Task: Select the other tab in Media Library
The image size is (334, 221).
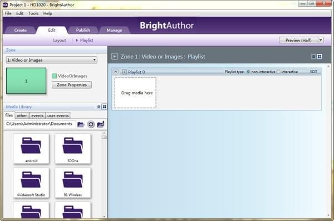Action: [x=22, y=115]
